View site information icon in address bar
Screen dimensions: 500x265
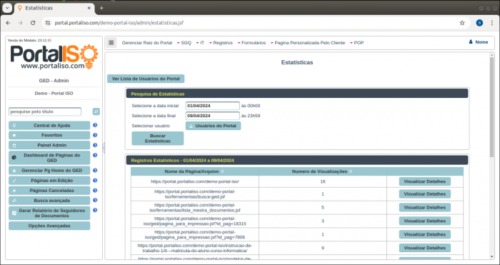pyautogui.click(x=48, y=23)
